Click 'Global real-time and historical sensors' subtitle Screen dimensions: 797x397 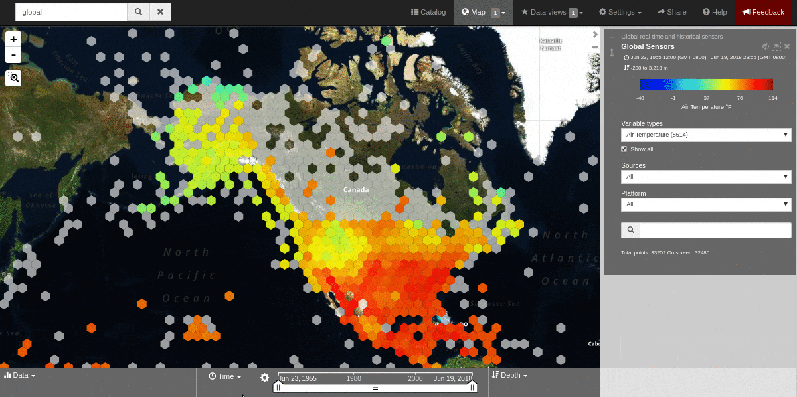[671, 37]
